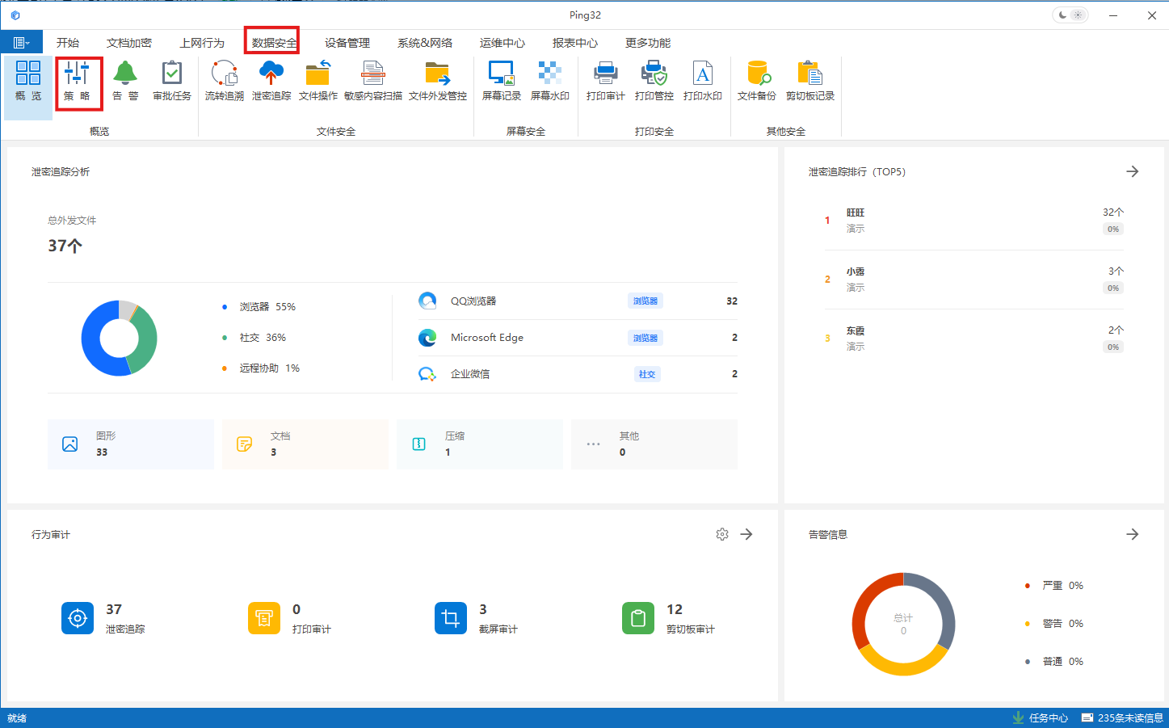The image size is (1169, 728).
Task: Open the 打印审计 print audit icon
Action: pos(604,81)
